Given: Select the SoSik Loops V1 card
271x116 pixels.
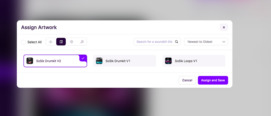Looking at the screenshot, I should click(194, 61).
